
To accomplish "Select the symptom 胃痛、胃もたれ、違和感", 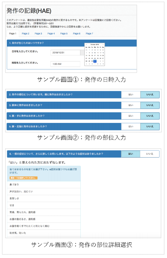I will point(44,212).
